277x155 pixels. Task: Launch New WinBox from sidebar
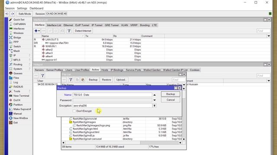[20, 118]
